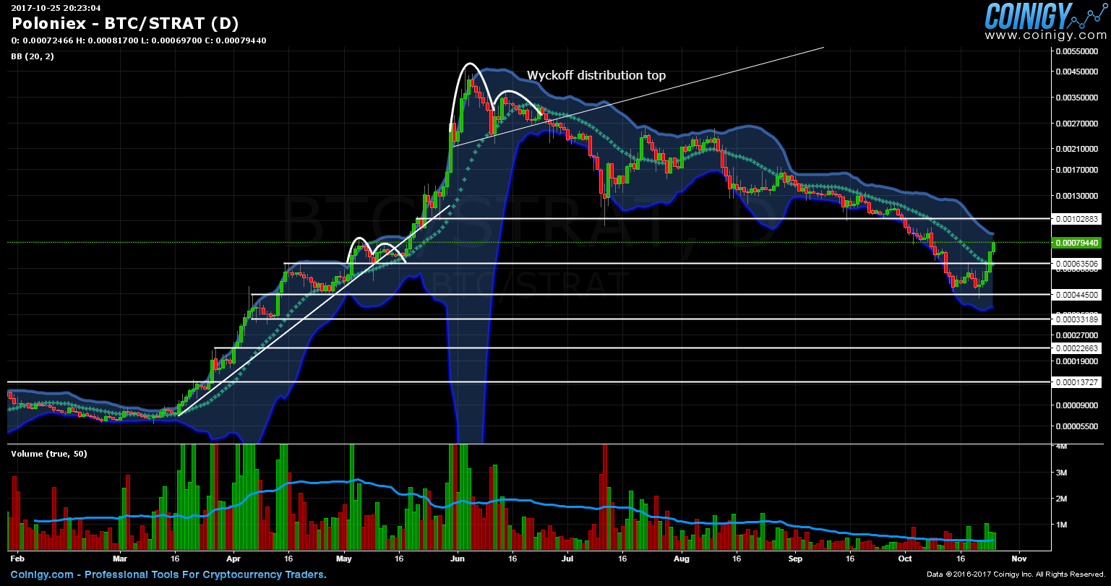Click the 0.00005500 price axis value
The image size is (1111, 586).
point(1077,426)
